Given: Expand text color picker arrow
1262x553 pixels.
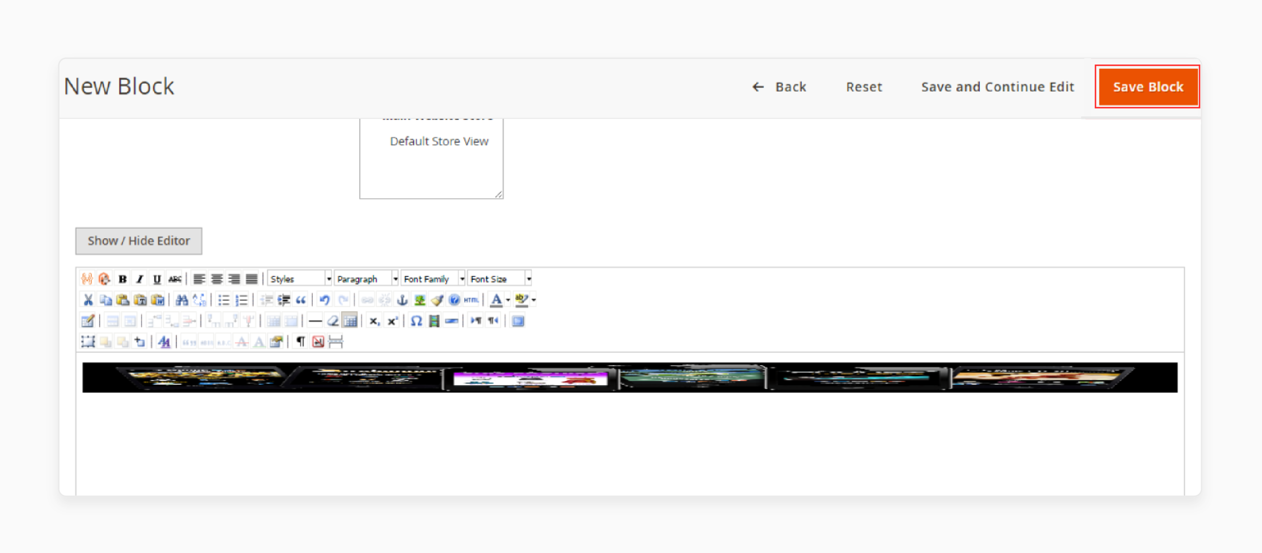Looking at the screenshot, I should pyautogui.click(x=508, y=299).
